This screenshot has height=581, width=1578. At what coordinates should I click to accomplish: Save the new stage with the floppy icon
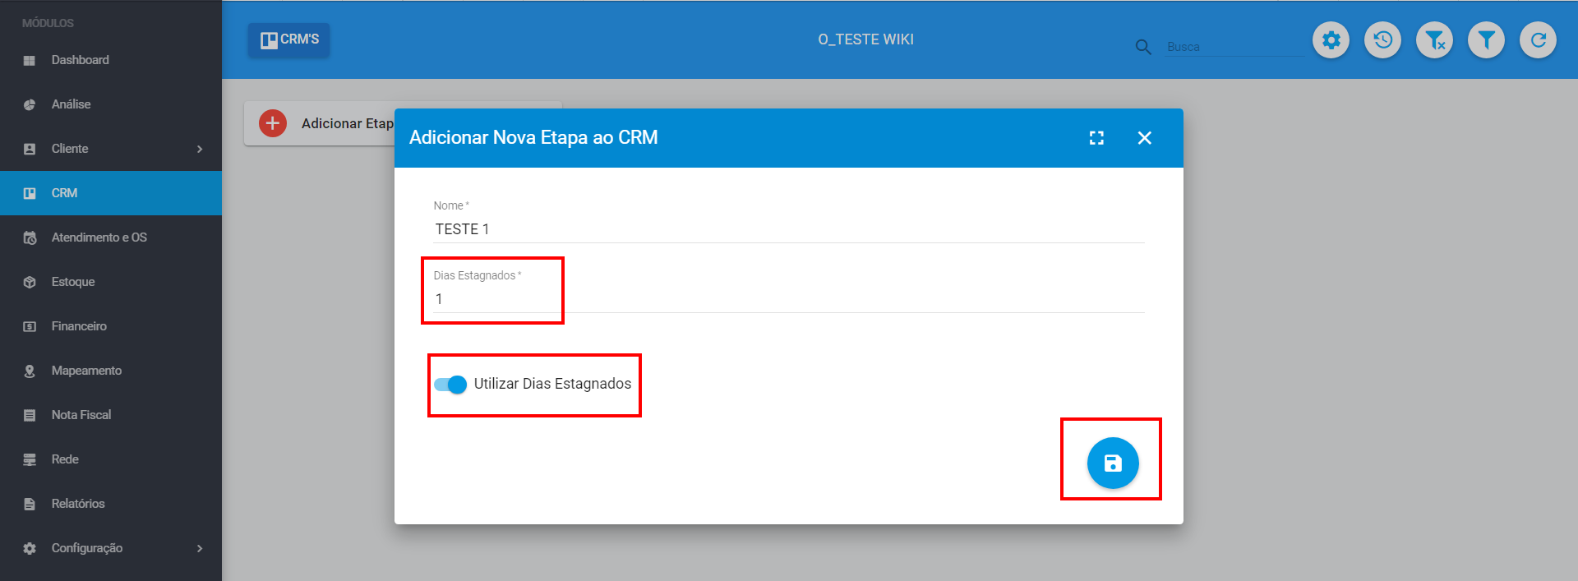(x=1113, y=463)
